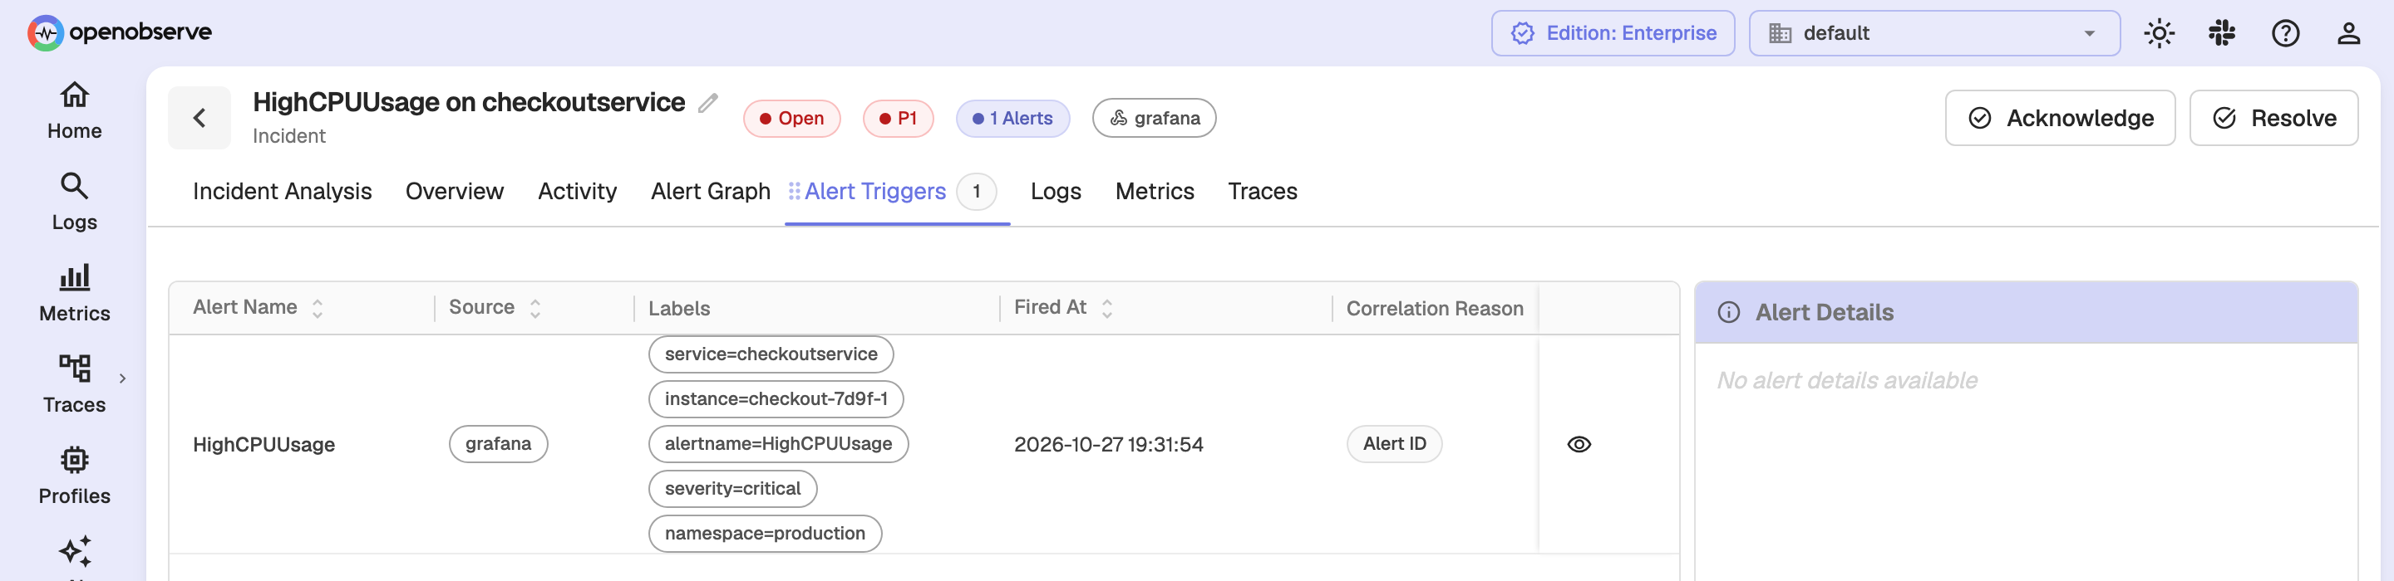Switch to Activity tab
This screenshot has height=581, width=2394.
tap(577, 191)
